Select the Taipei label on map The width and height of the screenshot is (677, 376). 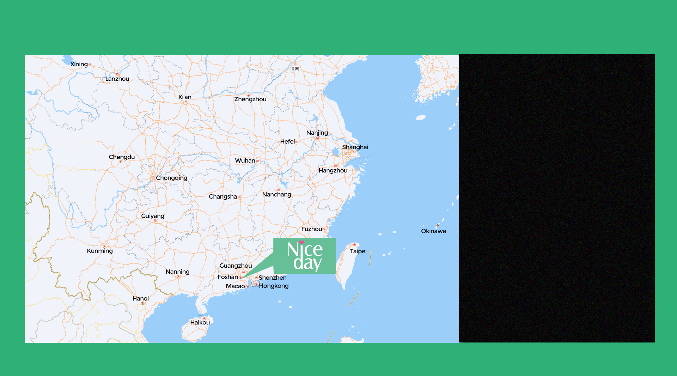pyautogui.click(x=358, y=251)
